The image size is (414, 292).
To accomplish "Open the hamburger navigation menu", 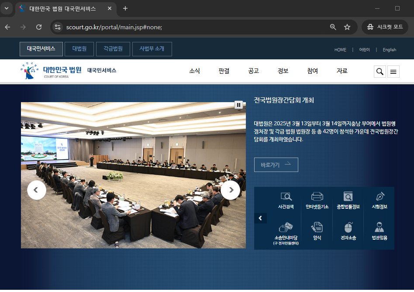I will (x=393, y=71).
